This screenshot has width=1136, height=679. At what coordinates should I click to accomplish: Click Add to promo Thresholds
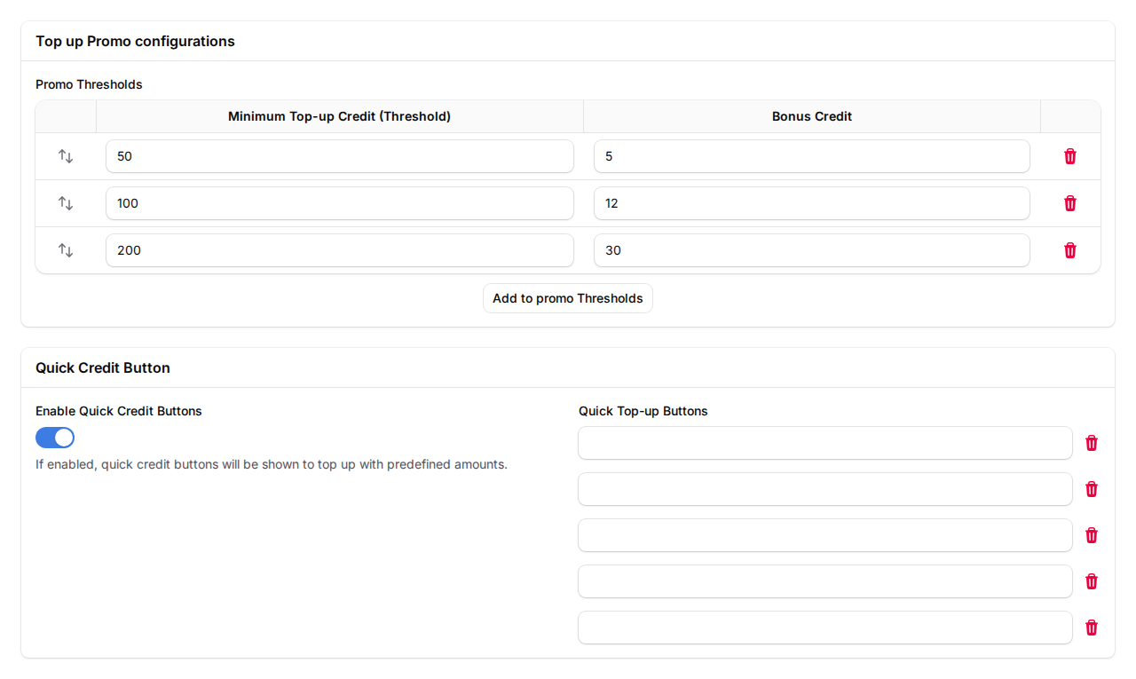(567, 297)
